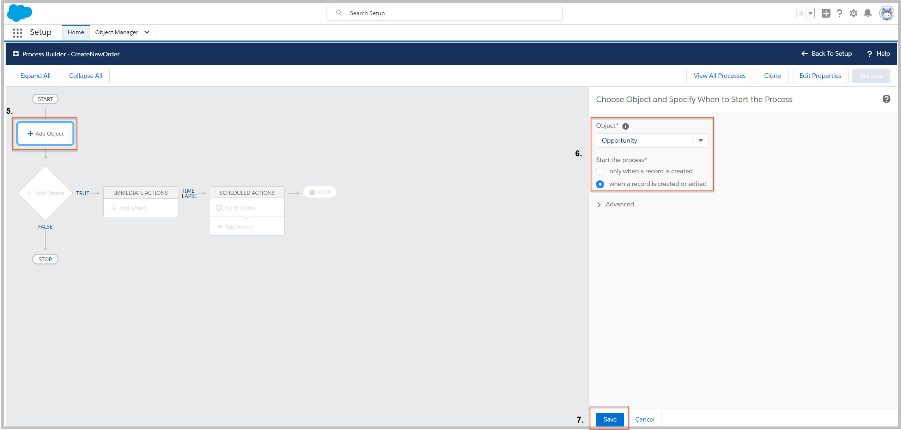Click the Salesforce cloud logo
Screen dimensions: 901x430
pyautogui.click(x=19, y=13)
